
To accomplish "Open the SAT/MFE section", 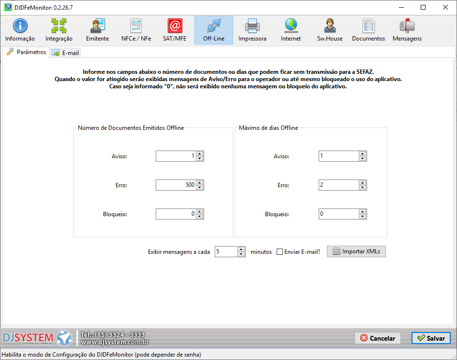I will [x=175, y=30].
